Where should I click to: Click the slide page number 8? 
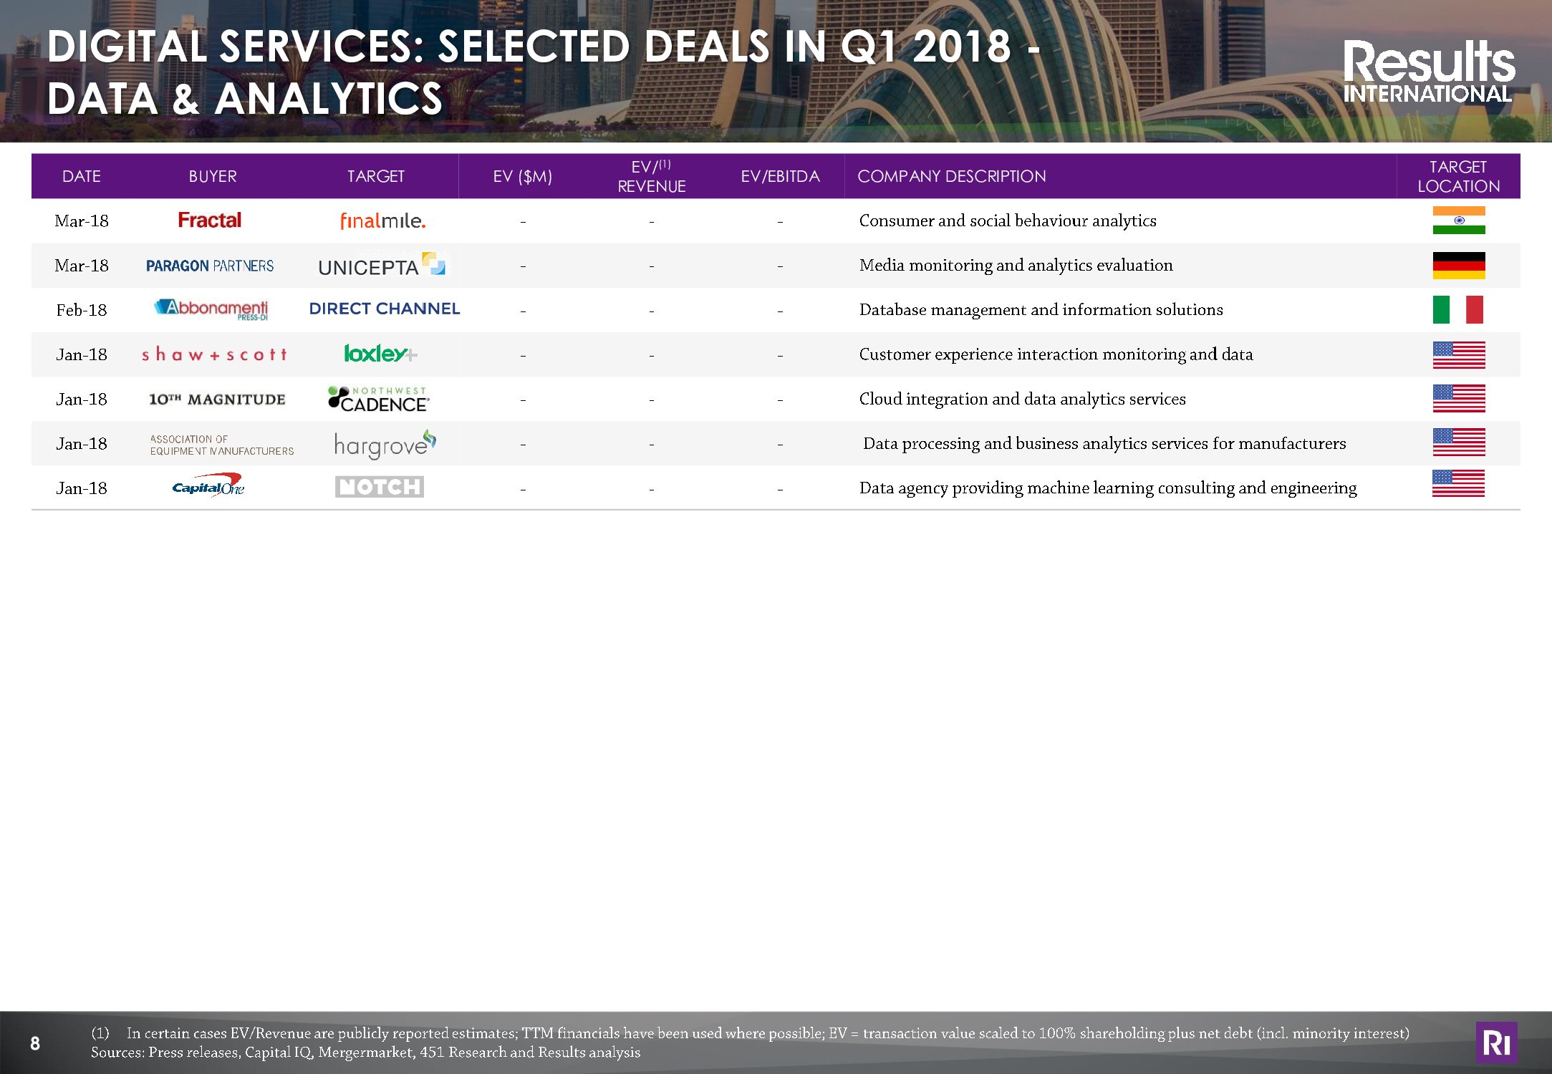tap(35, 1043)
